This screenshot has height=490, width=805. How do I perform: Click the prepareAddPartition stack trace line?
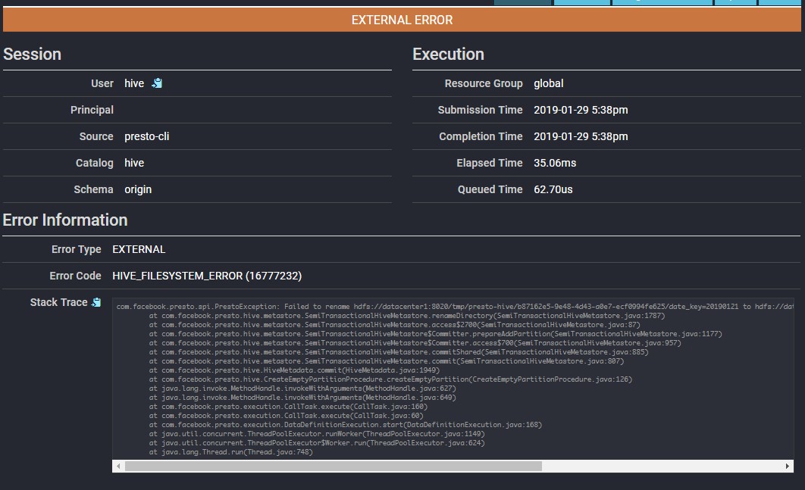pos(436,334)
